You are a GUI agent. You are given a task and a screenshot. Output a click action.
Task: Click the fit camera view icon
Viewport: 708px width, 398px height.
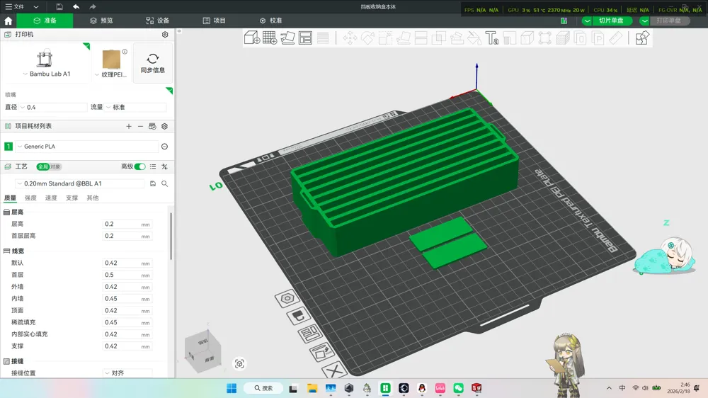point(239,364)
